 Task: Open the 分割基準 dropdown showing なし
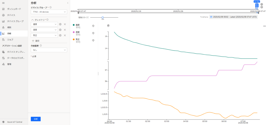49,50
